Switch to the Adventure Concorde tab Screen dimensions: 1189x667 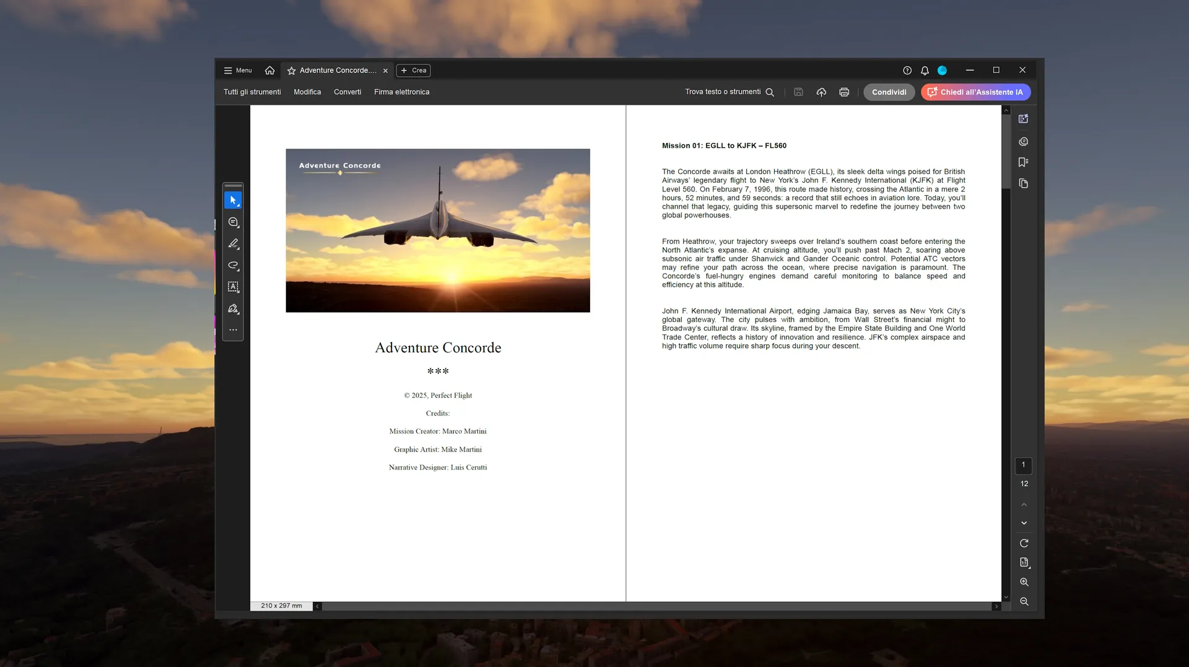tap(338, 71)
